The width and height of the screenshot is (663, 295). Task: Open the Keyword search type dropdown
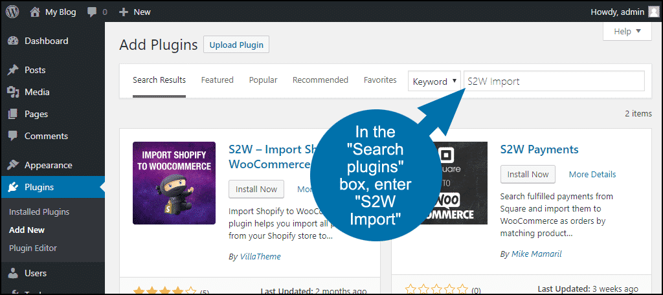(x=434, y=81)
